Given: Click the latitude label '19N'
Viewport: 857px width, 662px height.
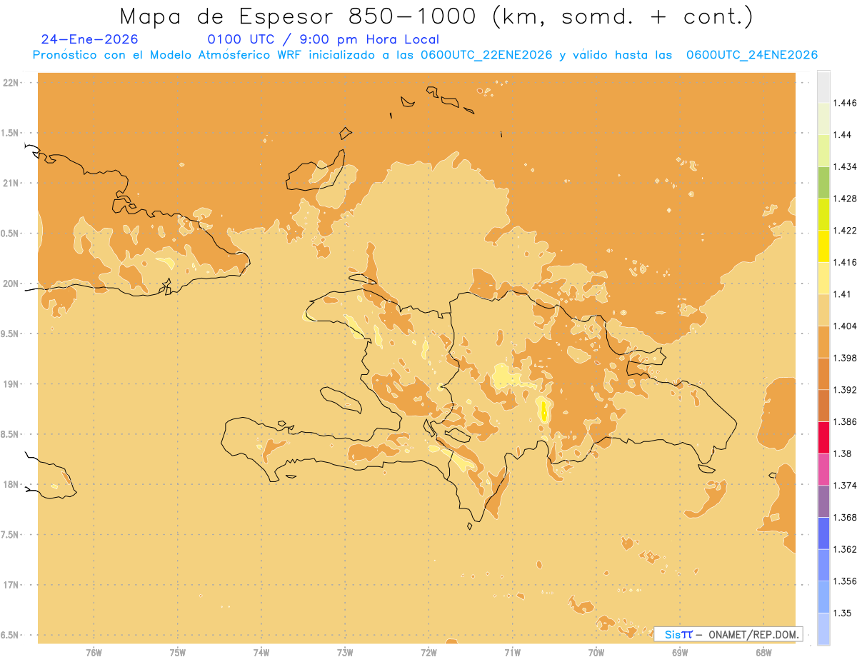Looking at the screenshot, I should coord(11,383).
